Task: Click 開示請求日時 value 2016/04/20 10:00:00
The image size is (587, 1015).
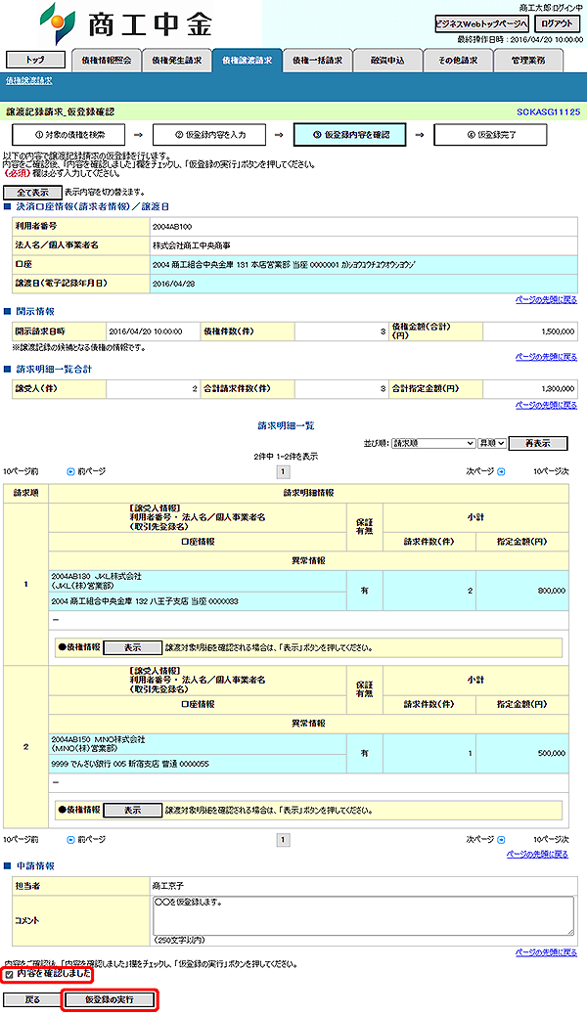Action: (x=145, y=331)
